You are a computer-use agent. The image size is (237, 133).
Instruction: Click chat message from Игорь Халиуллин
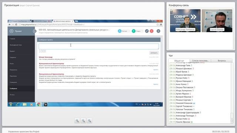pyautogui.click(x=181, y=91)
